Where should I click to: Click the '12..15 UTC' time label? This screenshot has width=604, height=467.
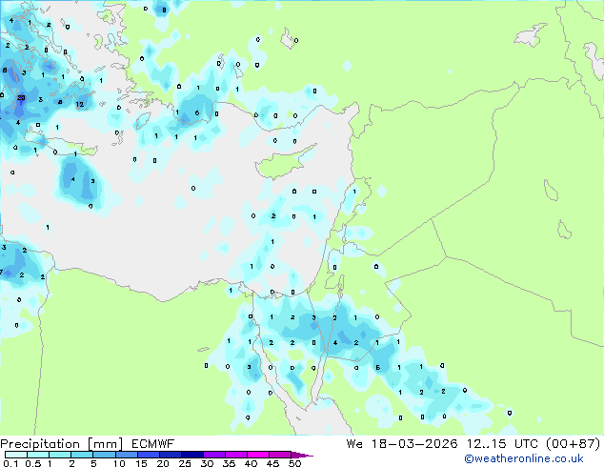[x=502, y=444]
